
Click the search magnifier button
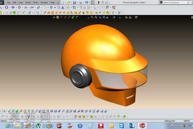[x=188, y=2]
